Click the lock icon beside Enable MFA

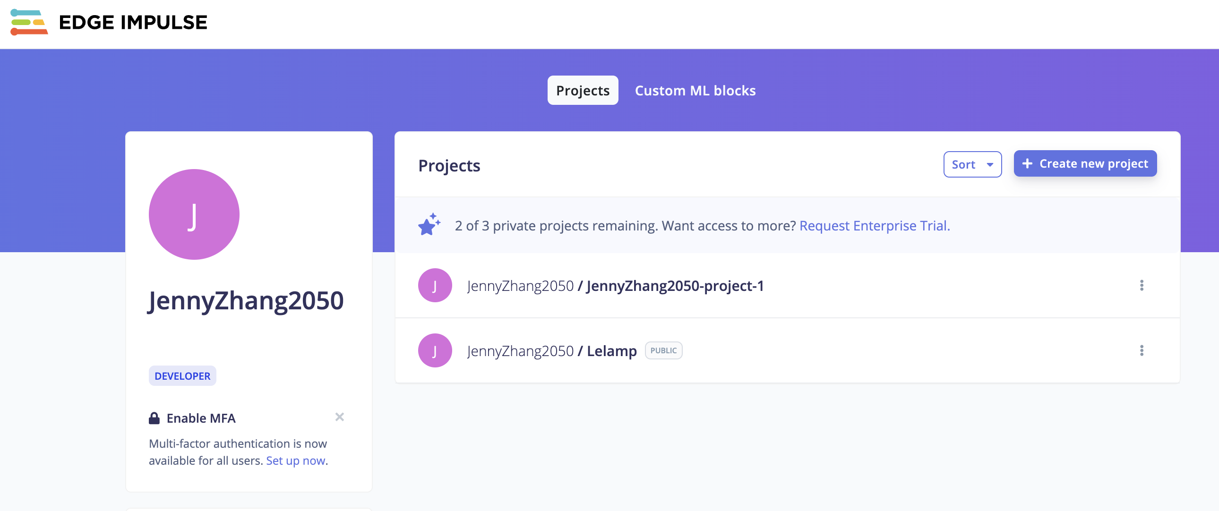[155, 418]
